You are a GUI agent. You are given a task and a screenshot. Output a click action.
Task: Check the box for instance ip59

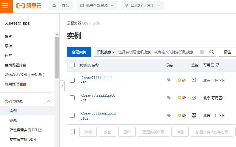pos(72,80)
